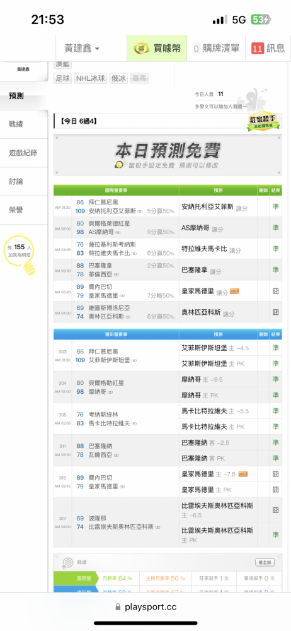Image resolution: width=291 pixels, height=631 pixels.
Task: Open the 討論 sidebar section
Action: click(23, 182)
